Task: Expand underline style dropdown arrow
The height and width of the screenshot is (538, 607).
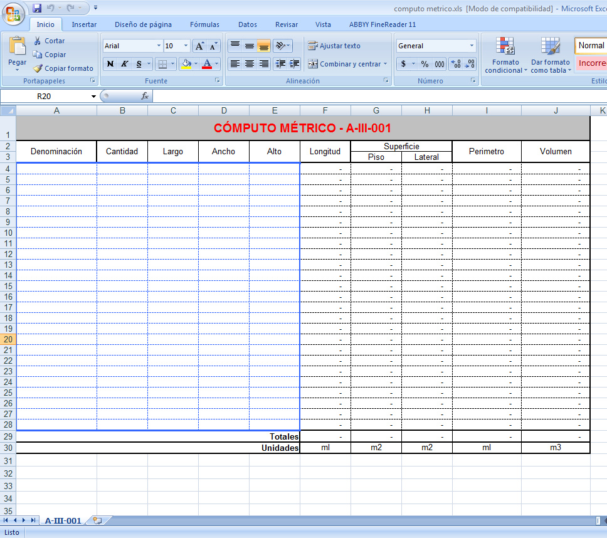Action: 149,64
